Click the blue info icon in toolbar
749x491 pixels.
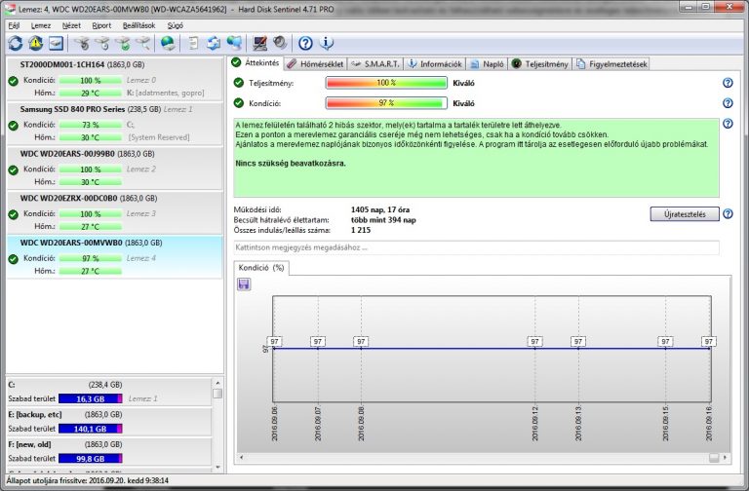point(327,43)
